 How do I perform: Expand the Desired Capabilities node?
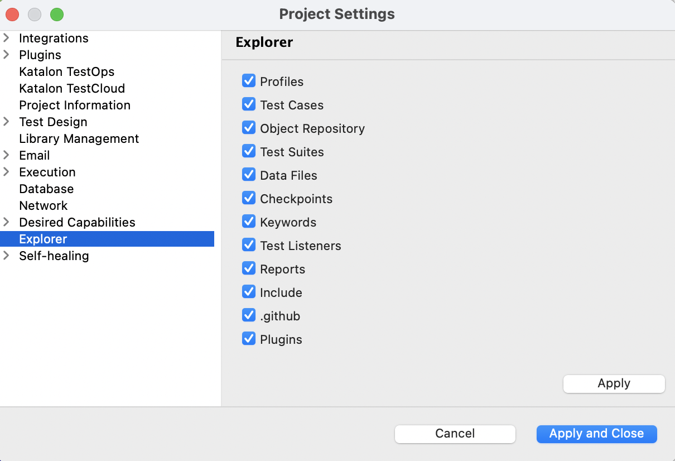pyautogui.click(x=7, y=222)
